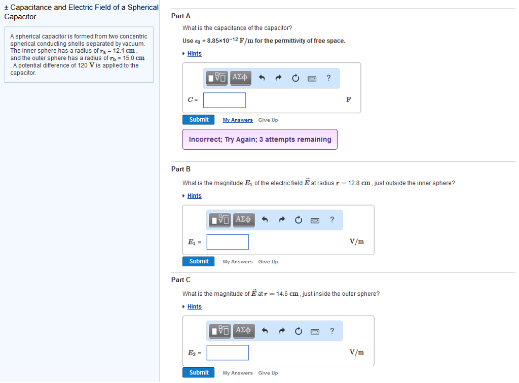Focus the E2 answer input field
Viewport: 519px width, 383px height.
click(x=228, y=353)
